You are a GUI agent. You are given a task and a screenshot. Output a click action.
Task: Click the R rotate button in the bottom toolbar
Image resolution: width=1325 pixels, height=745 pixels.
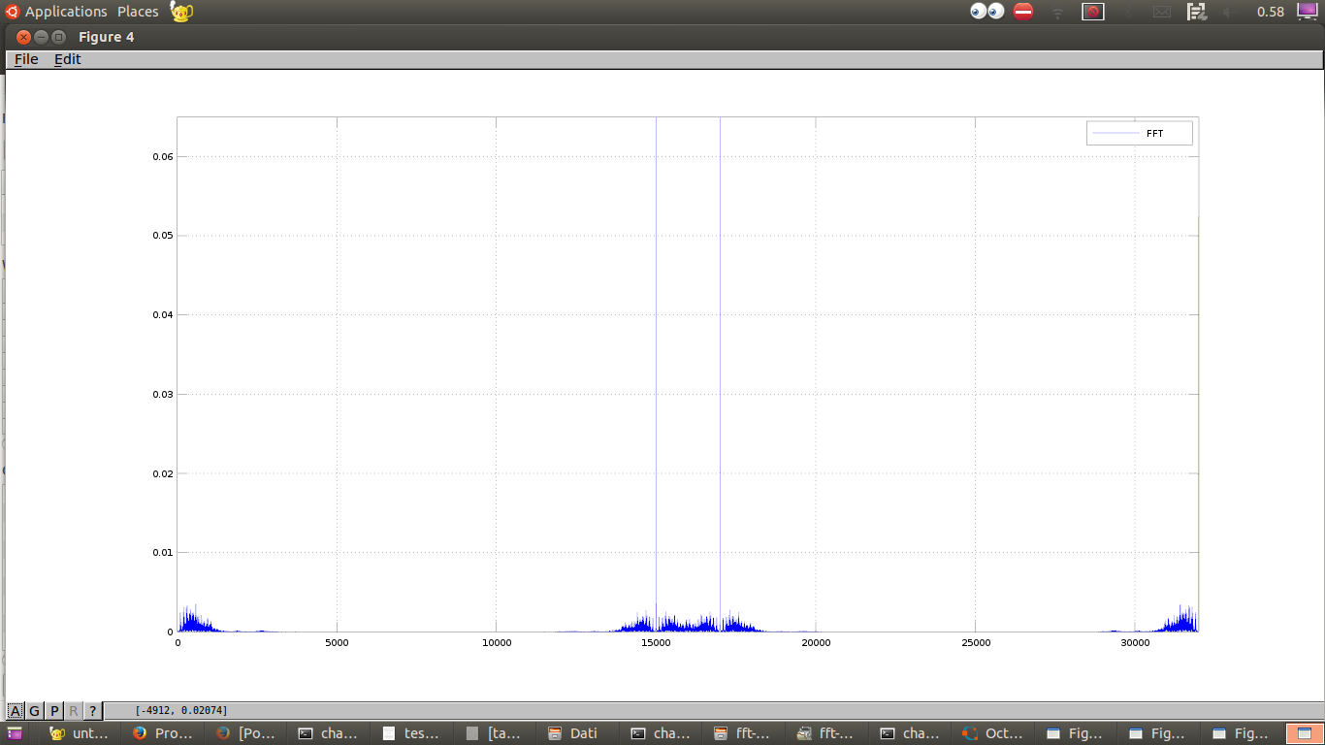(74, 711)
